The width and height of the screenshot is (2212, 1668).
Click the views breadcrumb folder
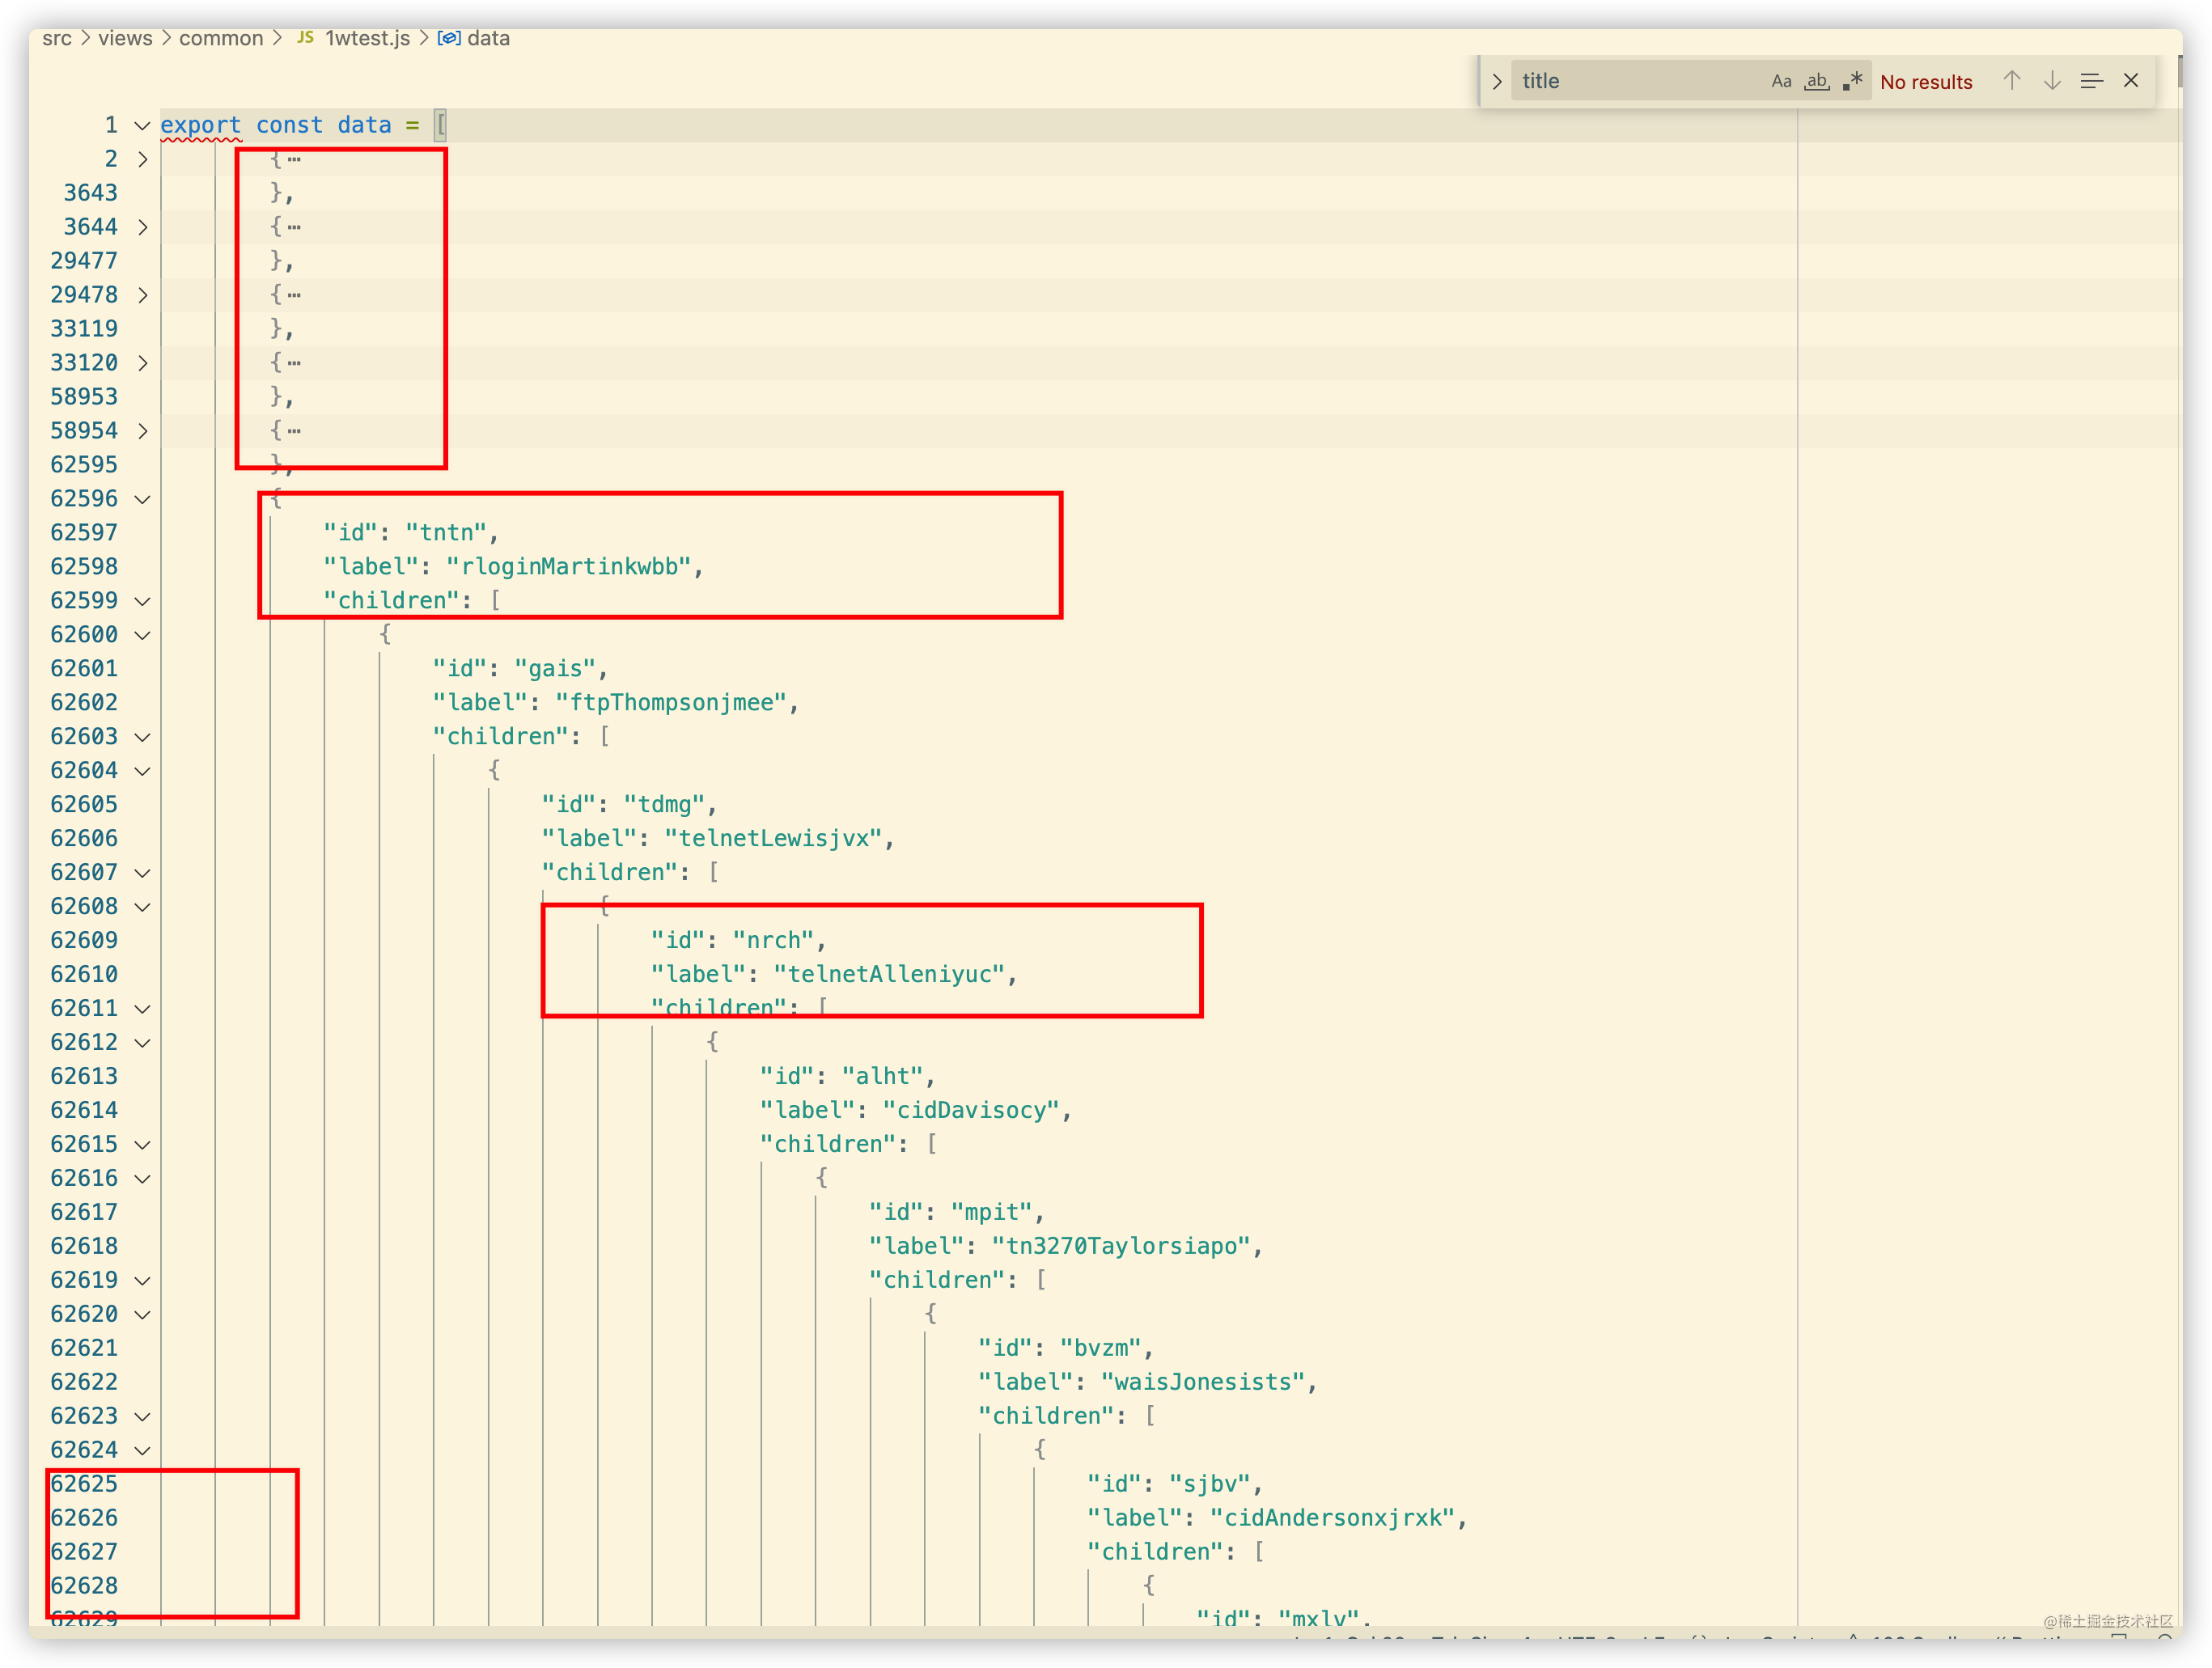pyautogui.click(x=125, y=38)
